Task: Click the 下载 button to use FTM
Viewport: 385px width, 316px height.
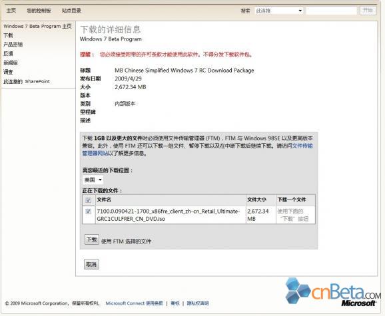Action: (91, 239)
